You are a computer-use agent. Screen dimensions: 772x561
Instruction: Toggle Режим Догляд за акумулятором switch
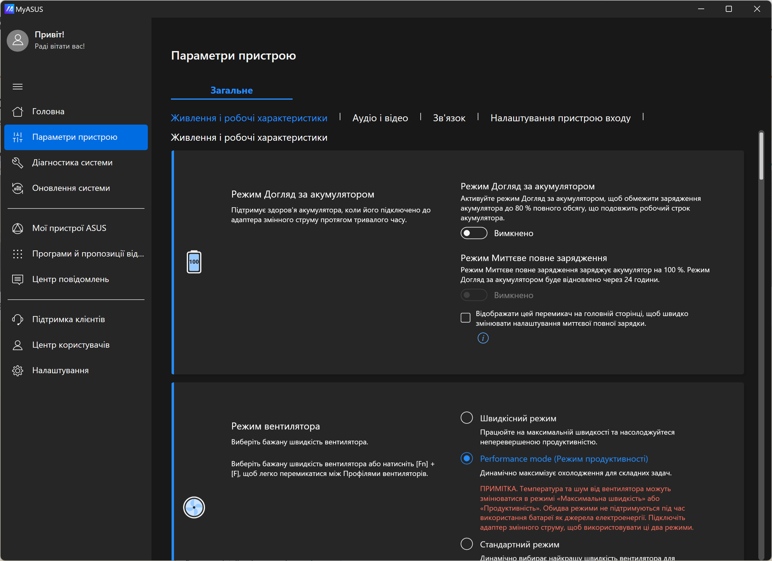click(474, 233)
